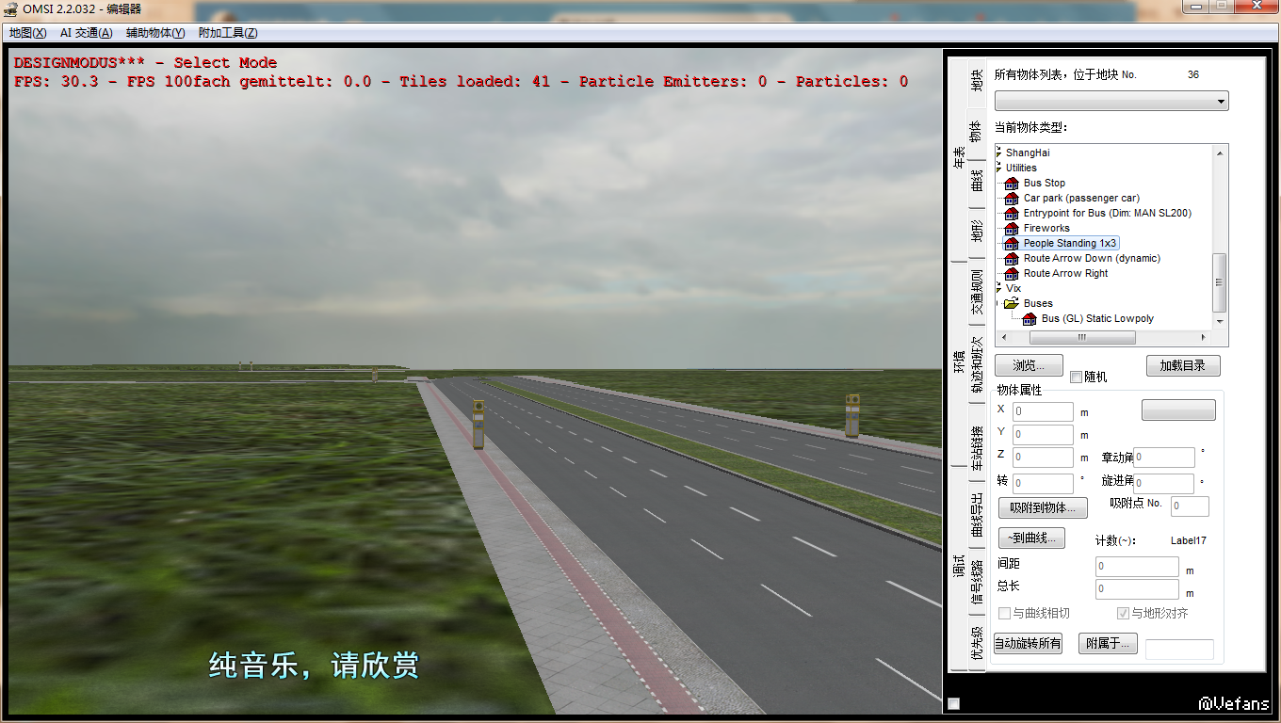1281x723 pixels.
Task: Switch to the 优先级 tab
Action: (x=977, y=644)
